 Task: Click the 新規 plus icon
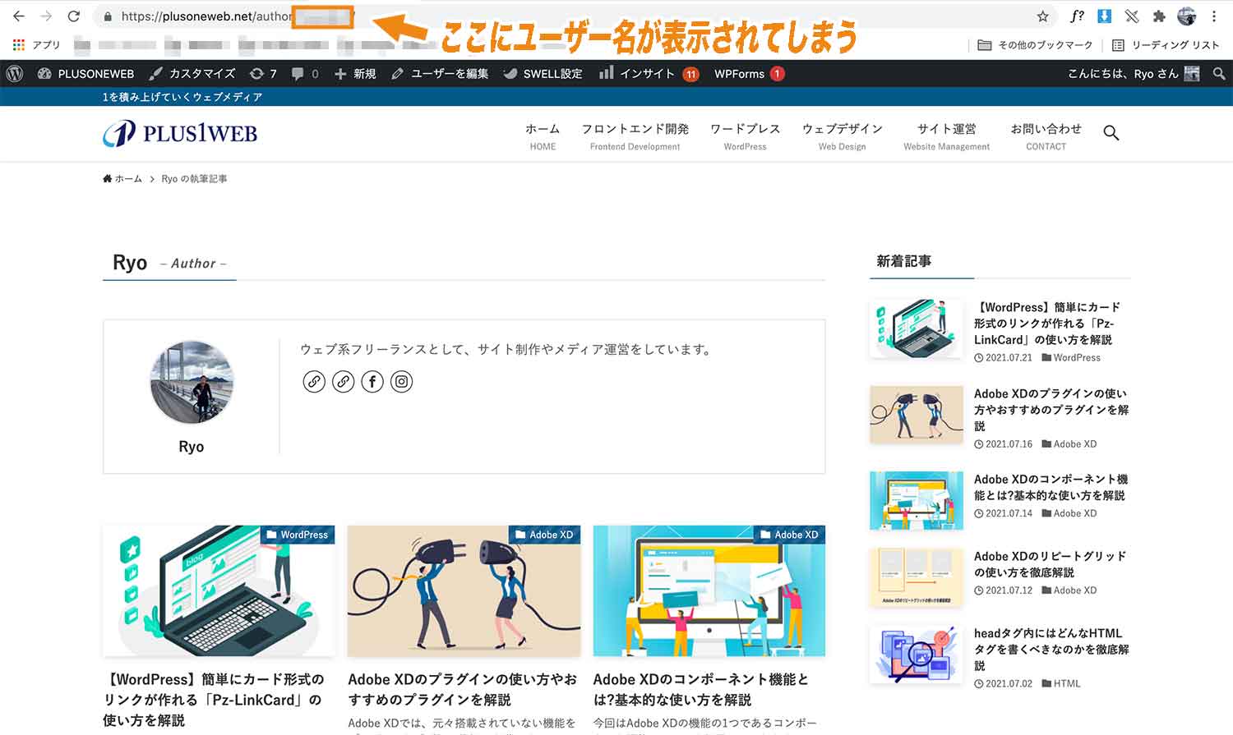point(339,73)
